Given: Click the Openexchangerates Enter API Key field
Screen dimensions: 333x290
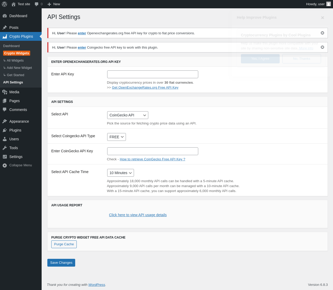Looking at the screenshot, I should pos(152,74).
